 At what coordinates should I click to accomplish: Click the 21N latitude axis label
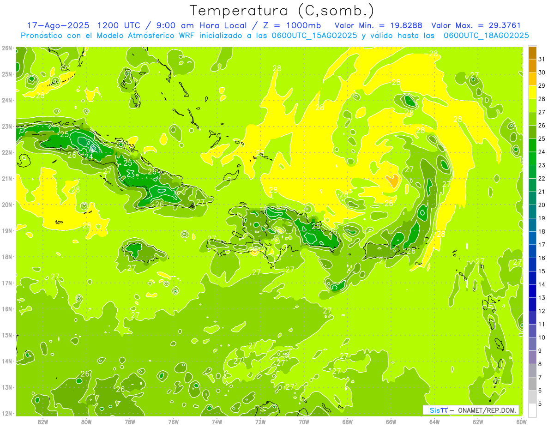[7, 178]
